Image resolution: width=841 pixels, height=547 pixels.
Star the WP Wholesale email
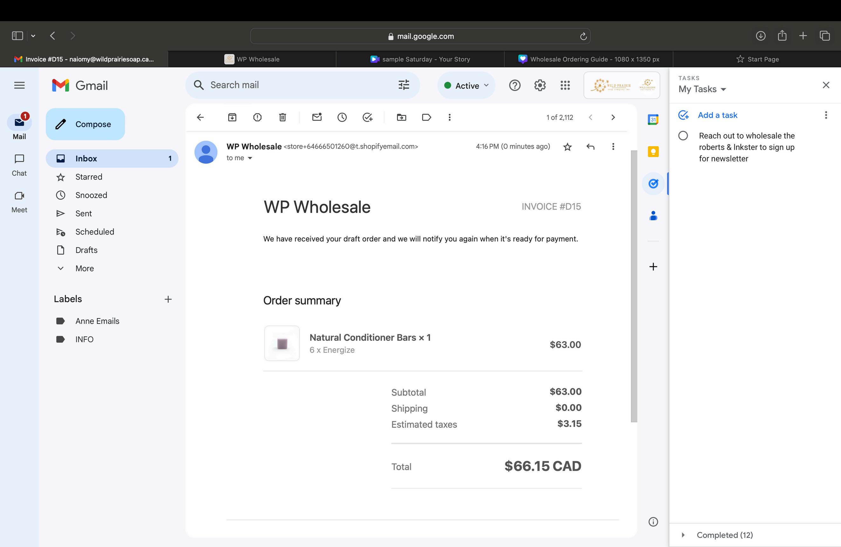(x=567, y=147)
